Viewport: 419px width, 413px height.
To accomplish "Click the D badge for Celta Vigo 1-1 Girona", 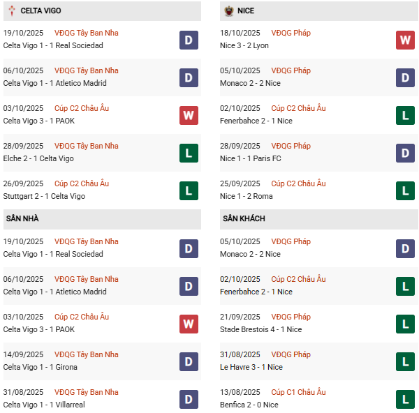I will tap(189, 361).
